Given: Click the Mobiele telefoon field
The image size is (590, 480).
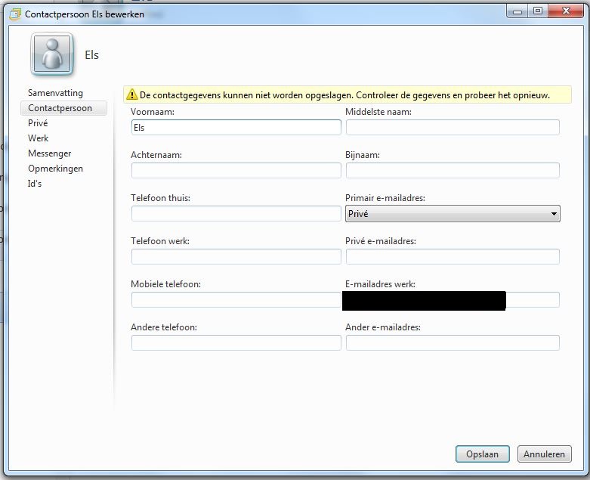Looking at the screenshot, I should [x=236, y=300].
